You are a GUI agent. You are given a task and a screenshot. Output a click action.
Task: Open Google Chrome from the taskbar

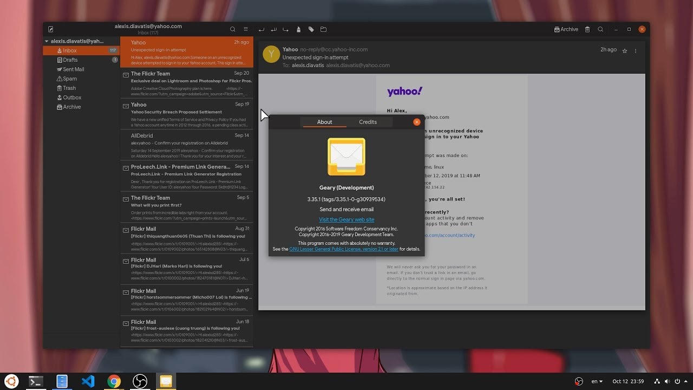[x=114, y=381]
